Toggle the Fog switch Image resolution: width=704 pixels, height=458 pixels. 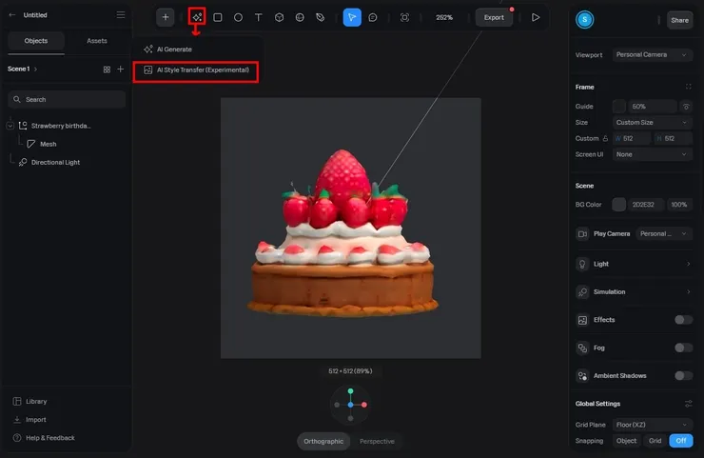[x=683, y=348]
